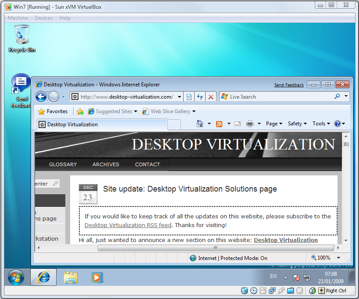Image resolution: width=359 pixels, height=299 pixels.
Task: Show hidden tray icons arrow
Action: pyautogui.click(x=285, y=278)
